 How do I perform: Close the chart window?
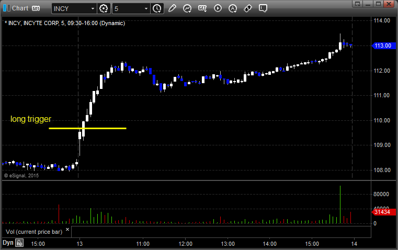(x=389, y=4)
